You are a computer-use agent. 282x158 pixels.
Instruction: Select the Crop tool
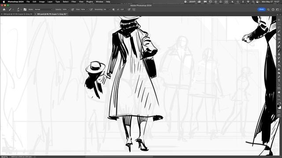coord(279,35)
